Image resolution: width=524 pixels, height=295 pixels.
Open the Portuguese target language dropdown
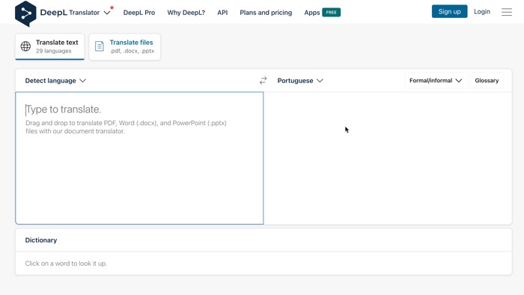click(x=300, y=81)
